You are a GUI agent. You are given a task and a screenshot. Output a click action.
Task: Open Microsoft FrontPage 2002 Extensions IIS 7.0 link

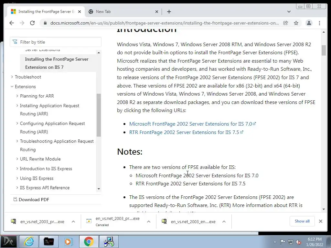[x=193, y=124]
